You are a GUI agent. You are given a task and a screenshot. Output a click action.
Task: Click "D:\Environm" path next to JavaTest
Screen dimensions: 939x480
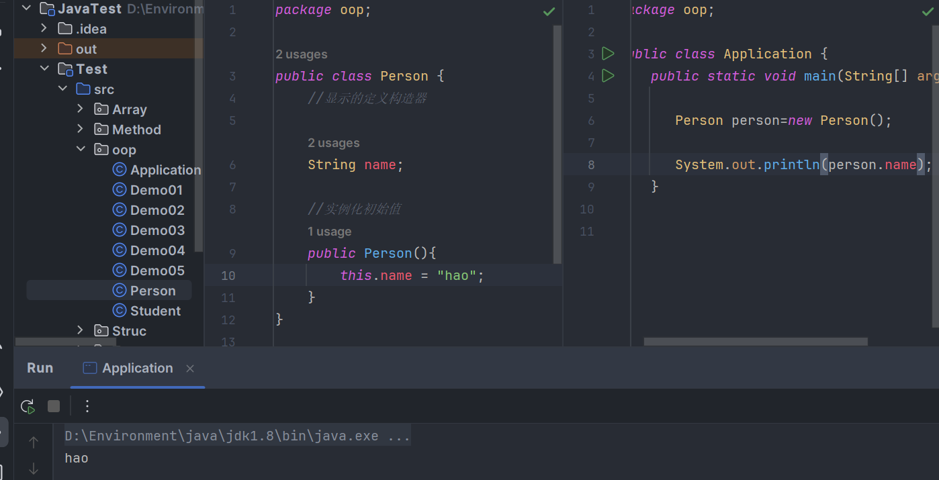point(165,9)
